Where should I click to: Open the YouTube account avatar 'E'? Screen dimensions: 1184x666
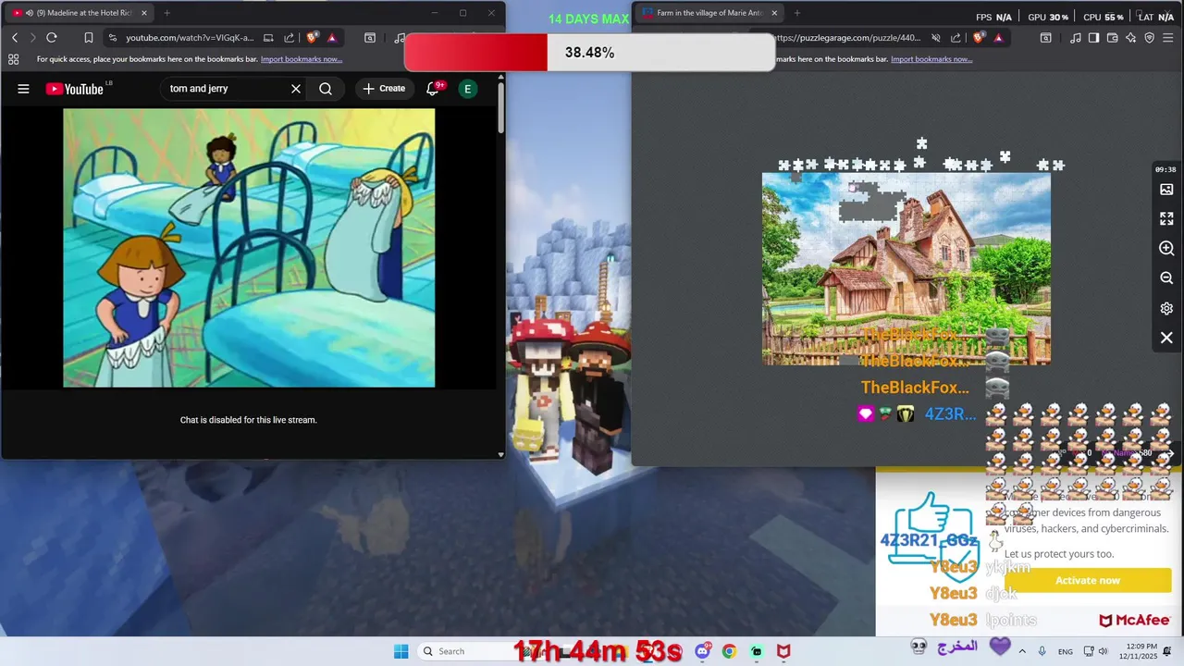point(467,89)
